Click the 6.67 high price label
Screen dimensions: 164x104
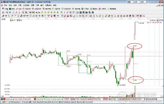135,46
